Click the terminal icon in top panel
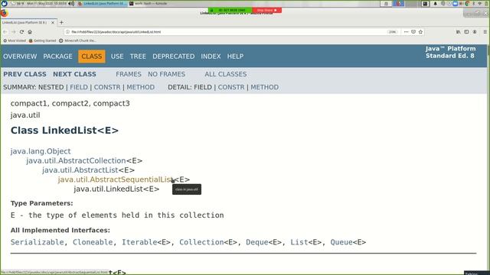Image resolution: width=490 pixels, height=275 pixels. 425,4
